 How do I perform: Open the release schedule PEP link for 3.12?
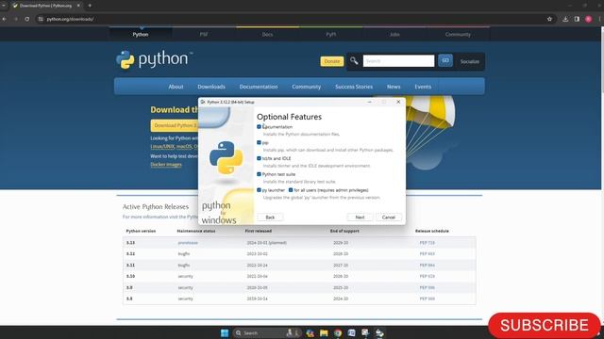tap(427, 253)
